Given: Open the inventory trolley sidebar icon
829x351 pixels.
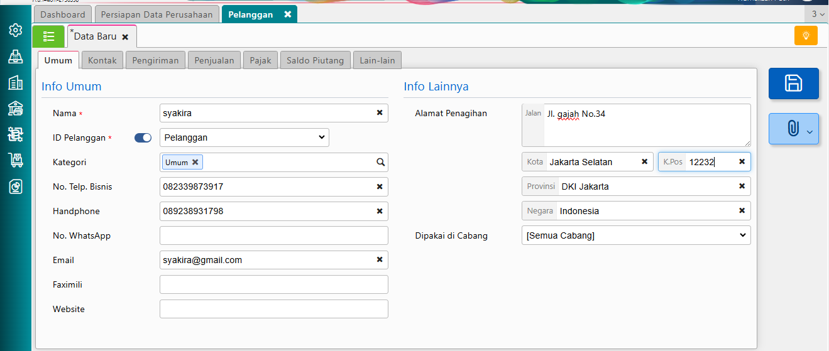Looking at the screenshot, I should pyautogui.click(x=16, y=160).
